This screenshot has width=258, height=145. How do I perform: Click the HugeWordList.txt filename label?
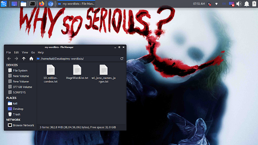tap(77, 78)
